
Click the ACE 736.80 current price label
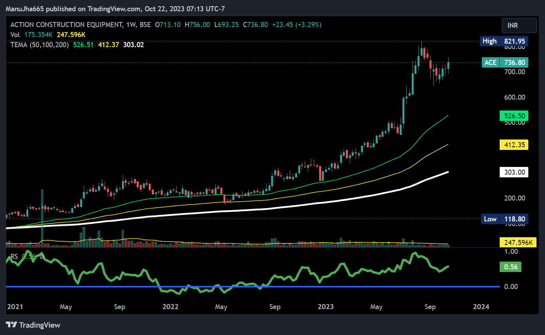[x=505, y=63]
